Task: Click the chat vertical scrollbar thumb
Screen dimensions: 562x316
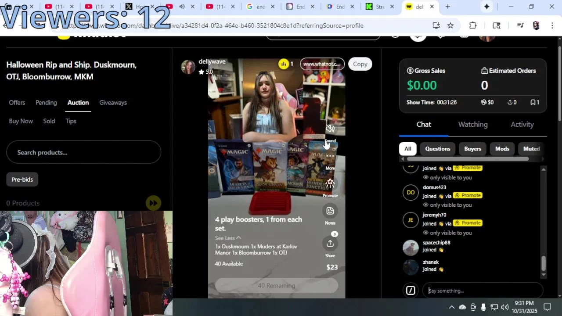Action: point(543,263)
